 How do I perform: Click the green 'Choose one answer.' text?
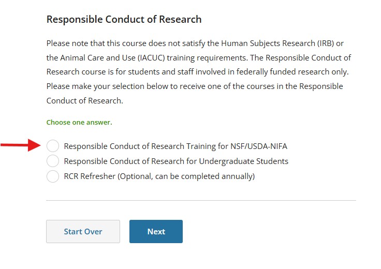click(x=79, y=123)
